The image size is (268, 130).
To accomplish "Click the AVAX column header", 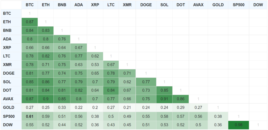I will pos(198,5).
